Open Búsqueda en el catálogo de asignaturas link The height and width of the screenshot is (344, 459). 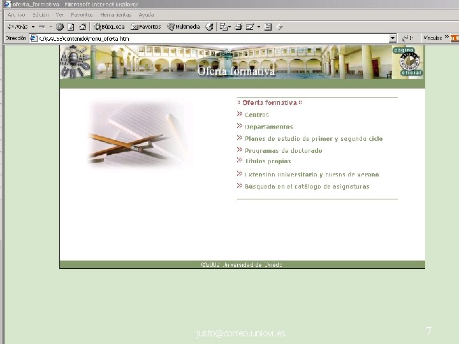point(307,186)
